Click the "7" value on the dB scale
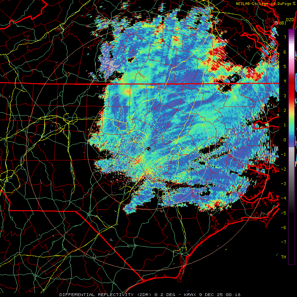 (x=285, y=37)
